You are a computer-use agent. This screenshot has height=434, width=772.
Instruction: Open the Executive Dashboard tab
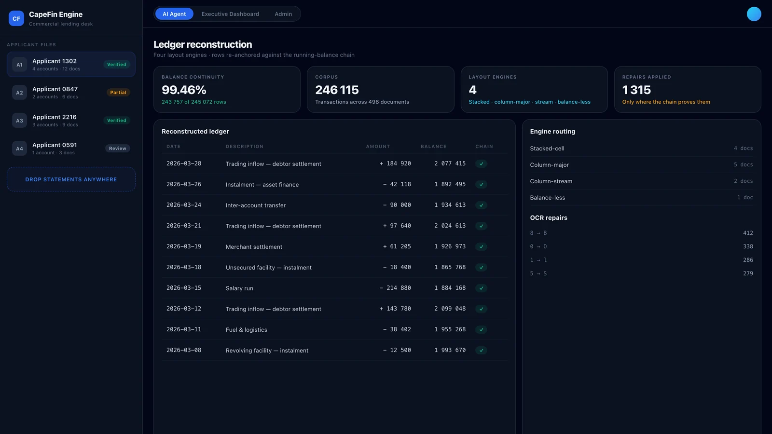coord(230,14)
